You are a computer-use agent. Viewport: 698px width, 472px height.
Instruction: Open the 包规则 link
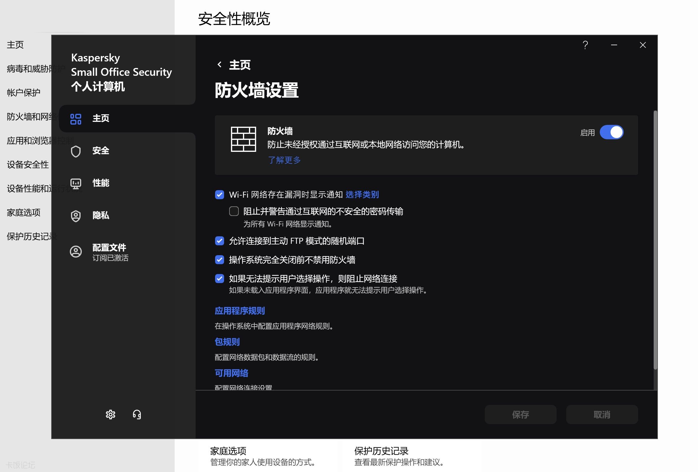tap(227, 342)
